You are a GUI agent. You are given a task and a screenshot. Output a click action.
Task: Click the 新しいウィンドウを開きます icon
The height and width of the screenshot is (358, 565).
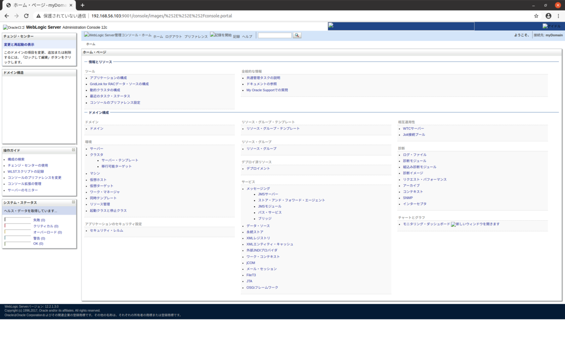click(x=475, y=224)
